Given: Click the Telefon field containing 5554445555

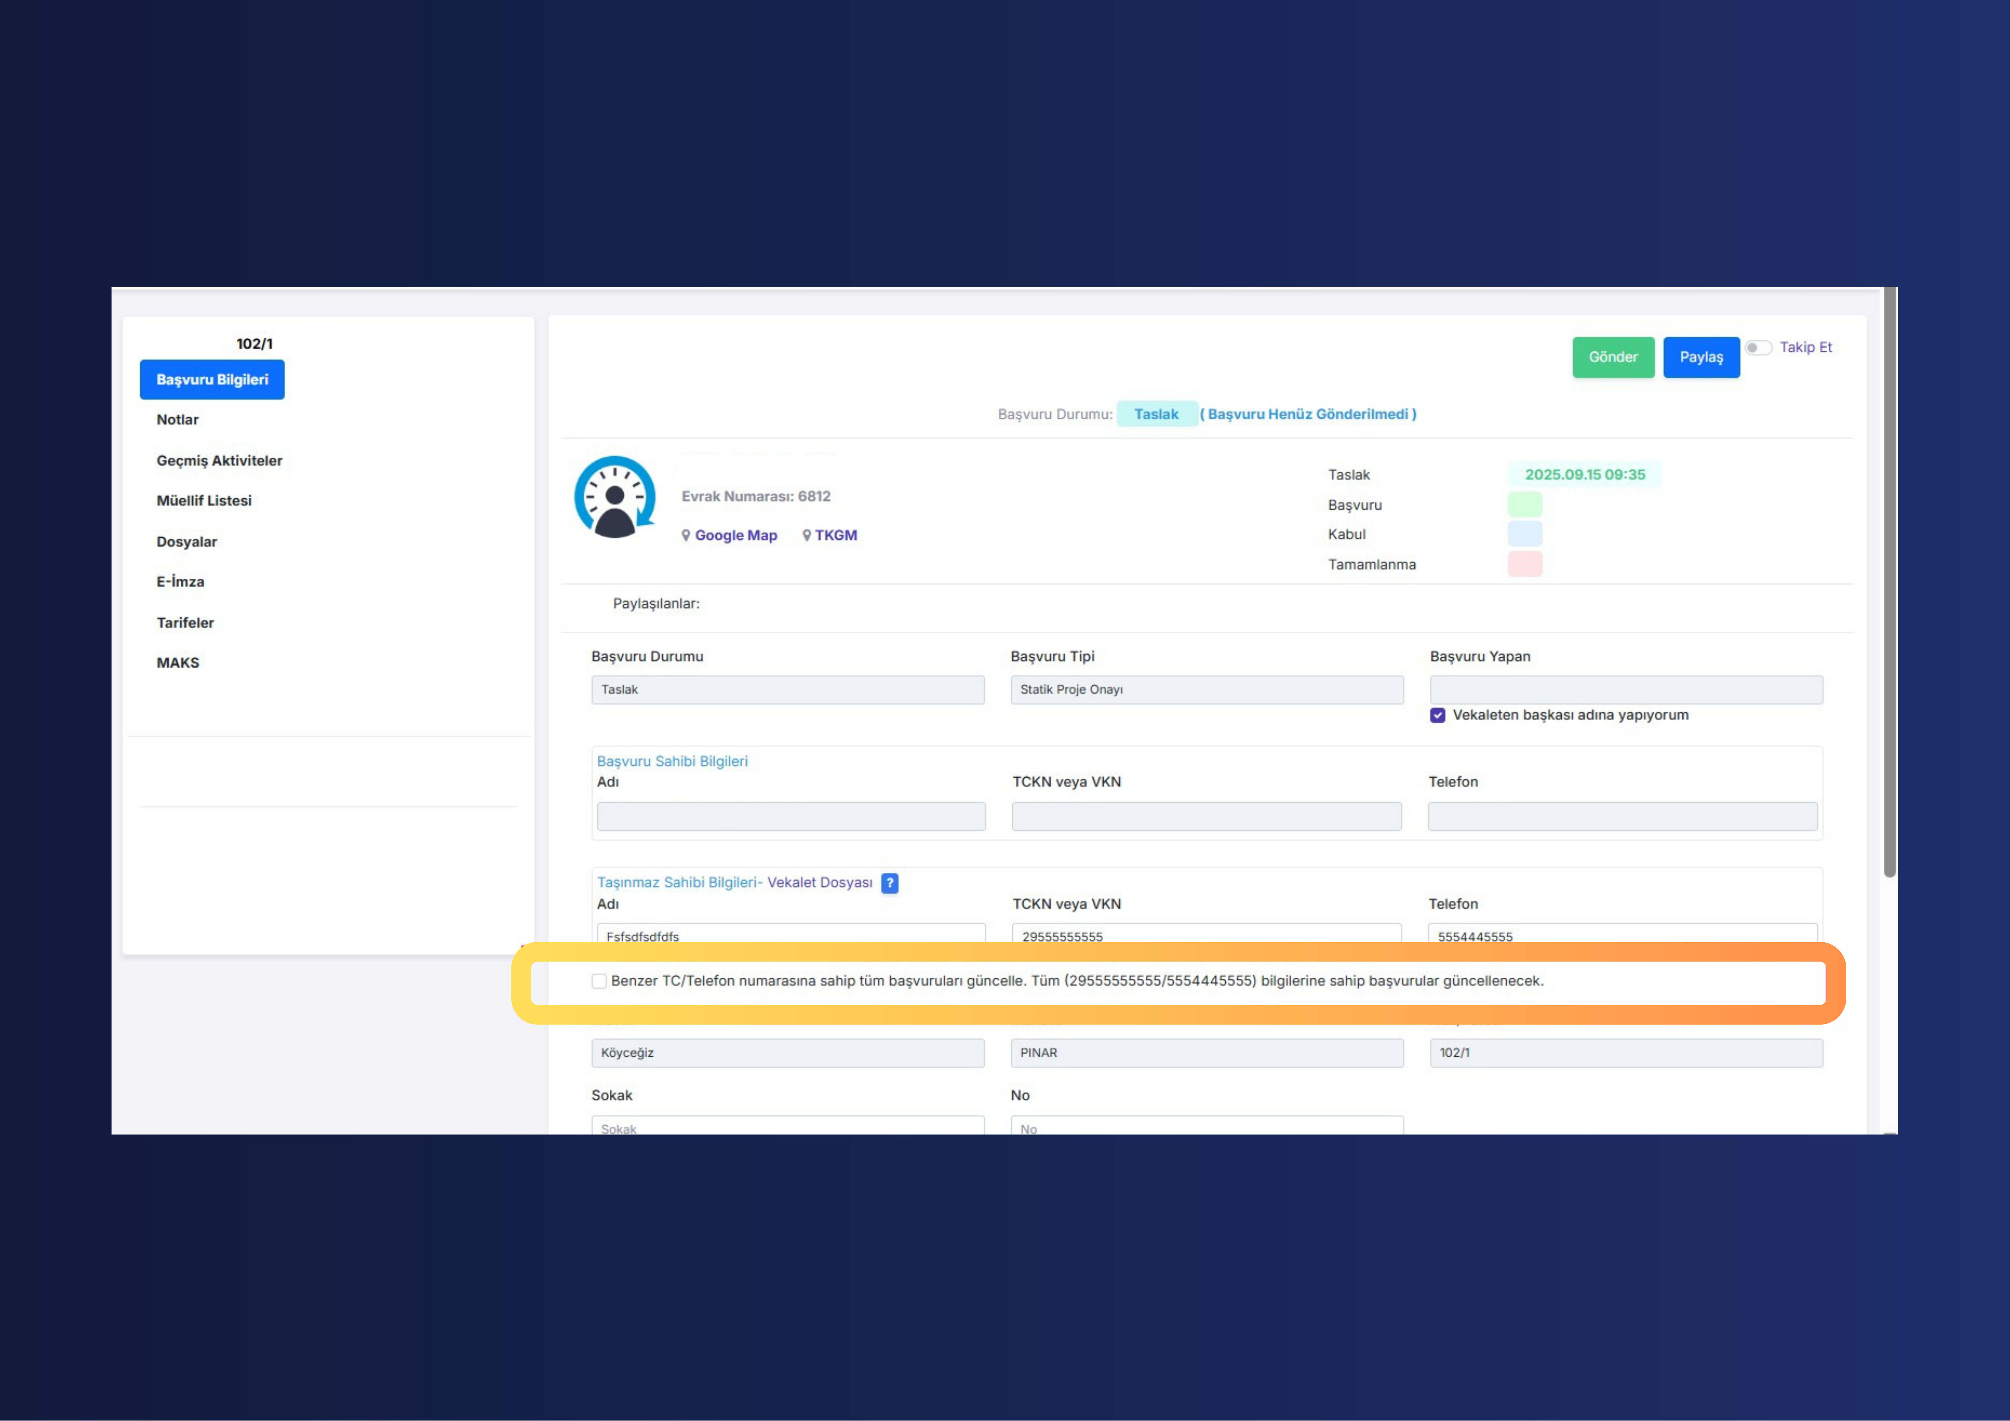Looking at the screenshot, I should [1623, 933].
